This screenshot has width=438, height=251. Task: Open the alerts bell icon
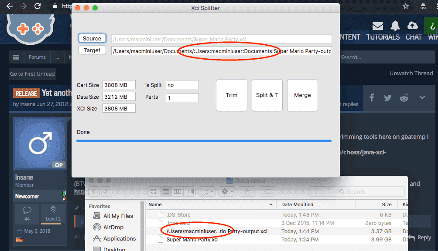pos(395,26)
